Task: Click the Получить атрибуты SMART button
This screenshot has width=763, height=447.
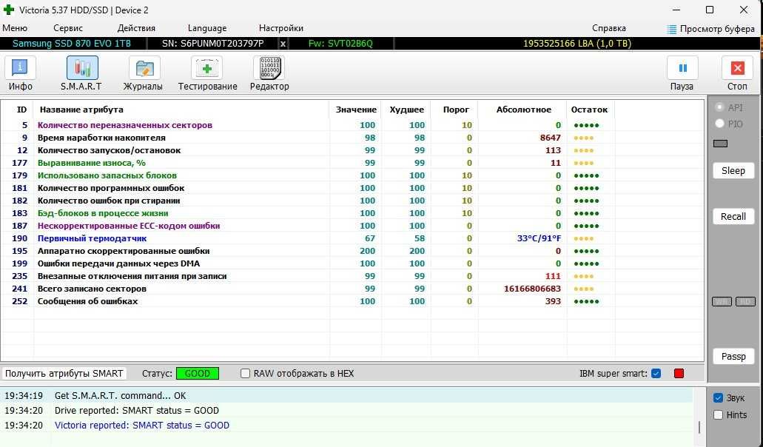Action: tap(64, 374)
